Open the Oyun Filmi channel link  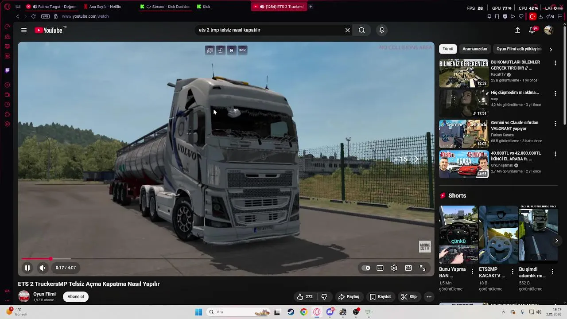[x=44, y=294]
